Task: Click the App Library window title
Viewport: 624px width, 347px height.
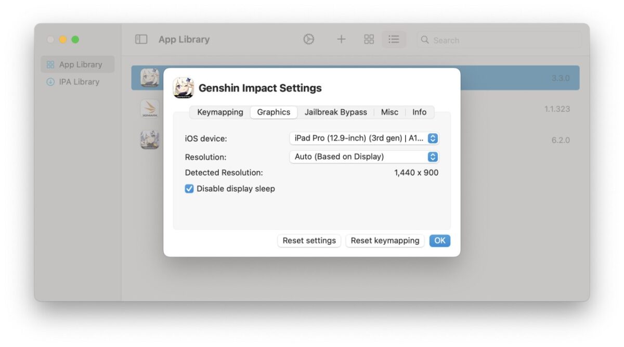Action: click(x=184, y=40)
